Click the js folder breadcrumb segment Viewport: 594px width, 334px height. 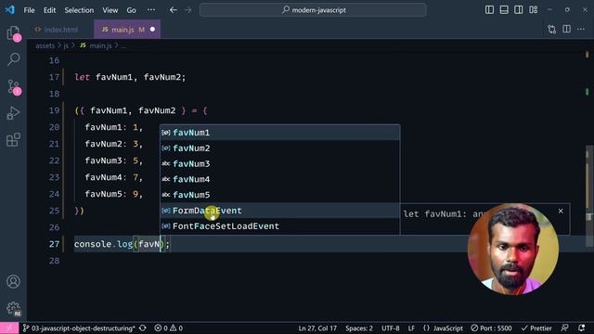(66, 45)
